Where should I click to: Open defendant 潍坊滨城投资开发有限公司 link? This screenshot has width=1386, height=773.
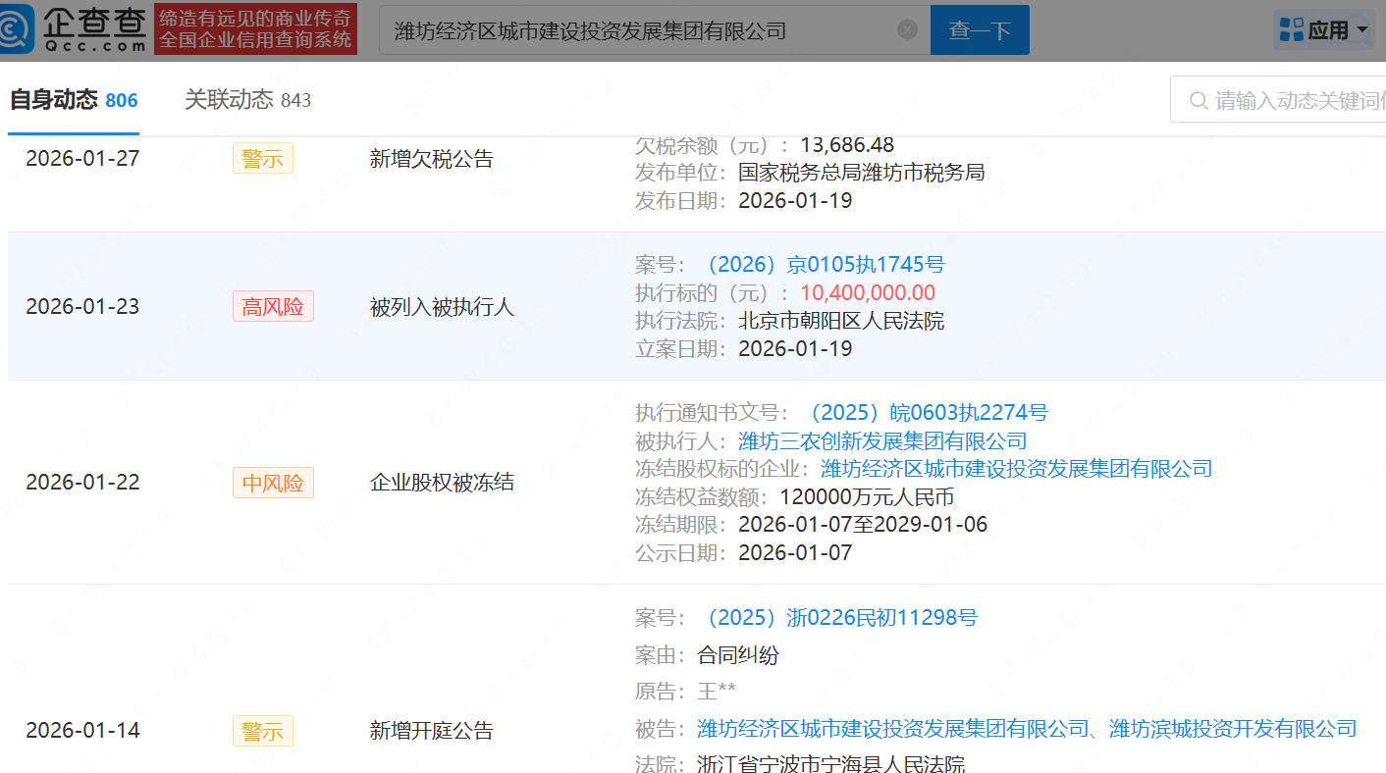(1232, 729)
